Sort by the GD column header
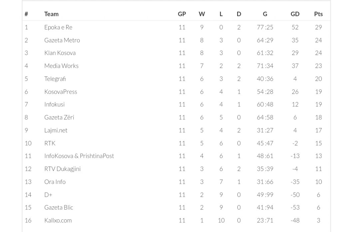The height and width of the screenshot is (232, 341). point(295,14)
